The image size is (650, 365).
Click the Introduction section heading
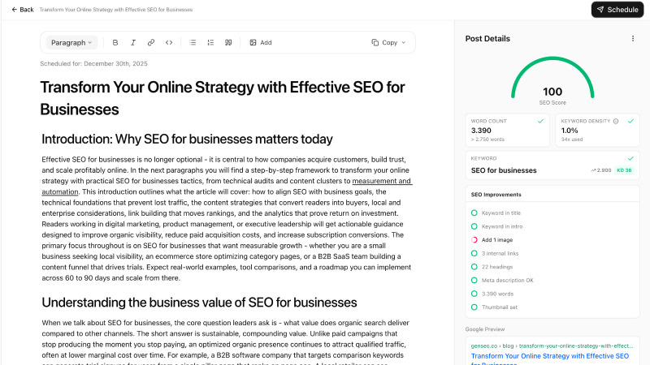[187, 139]
